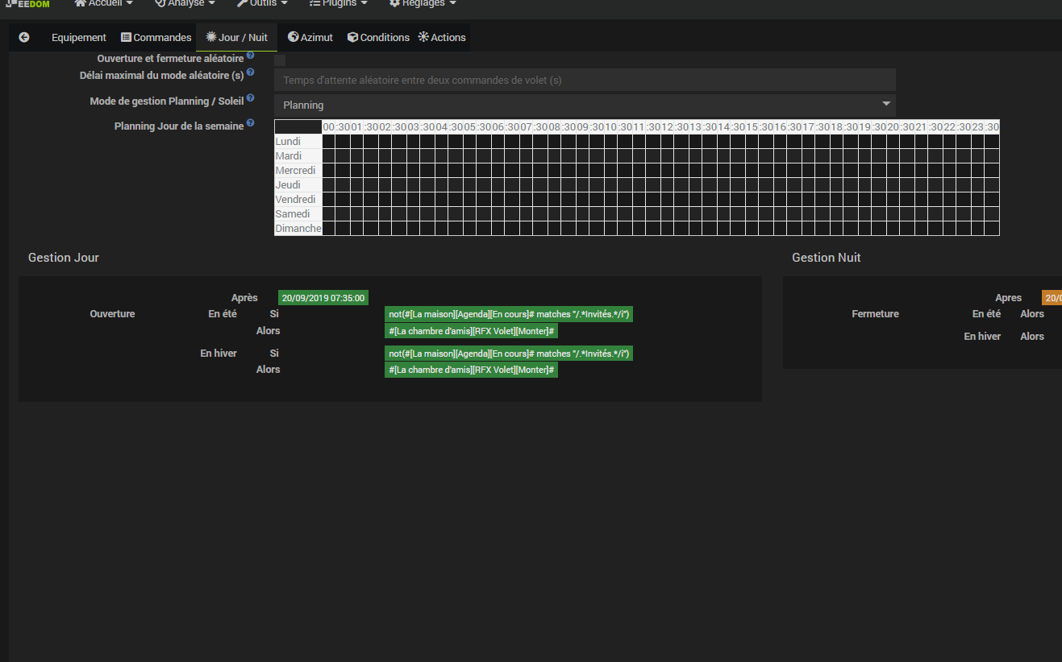Viewport: 1062px width, 662px height.
Task: Expand the Plugins menu
Action: pos(338,4)
